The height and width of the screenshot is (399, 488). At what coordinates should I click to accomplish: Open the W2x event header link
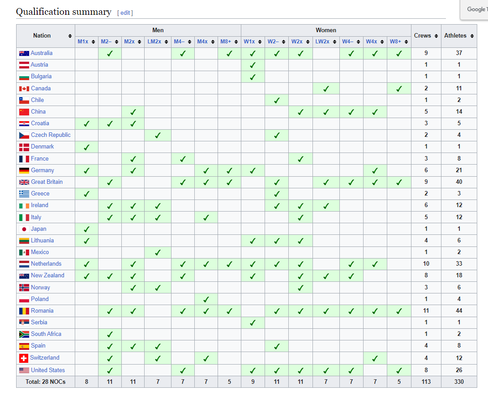(297, 42)
